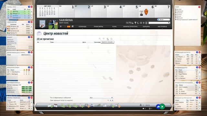Select Saturday 6 match day cell
The width and height of the screenshot is (207, 116).
tap(146, 11)
